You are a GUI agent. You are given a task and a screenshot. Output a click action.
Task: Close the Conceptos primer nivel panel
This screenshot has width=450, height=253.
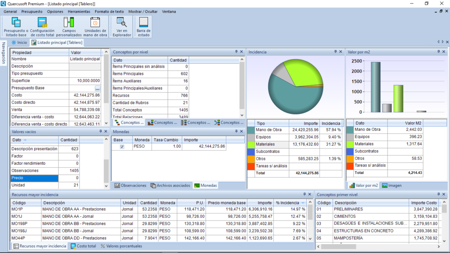[x=444, y=194]
